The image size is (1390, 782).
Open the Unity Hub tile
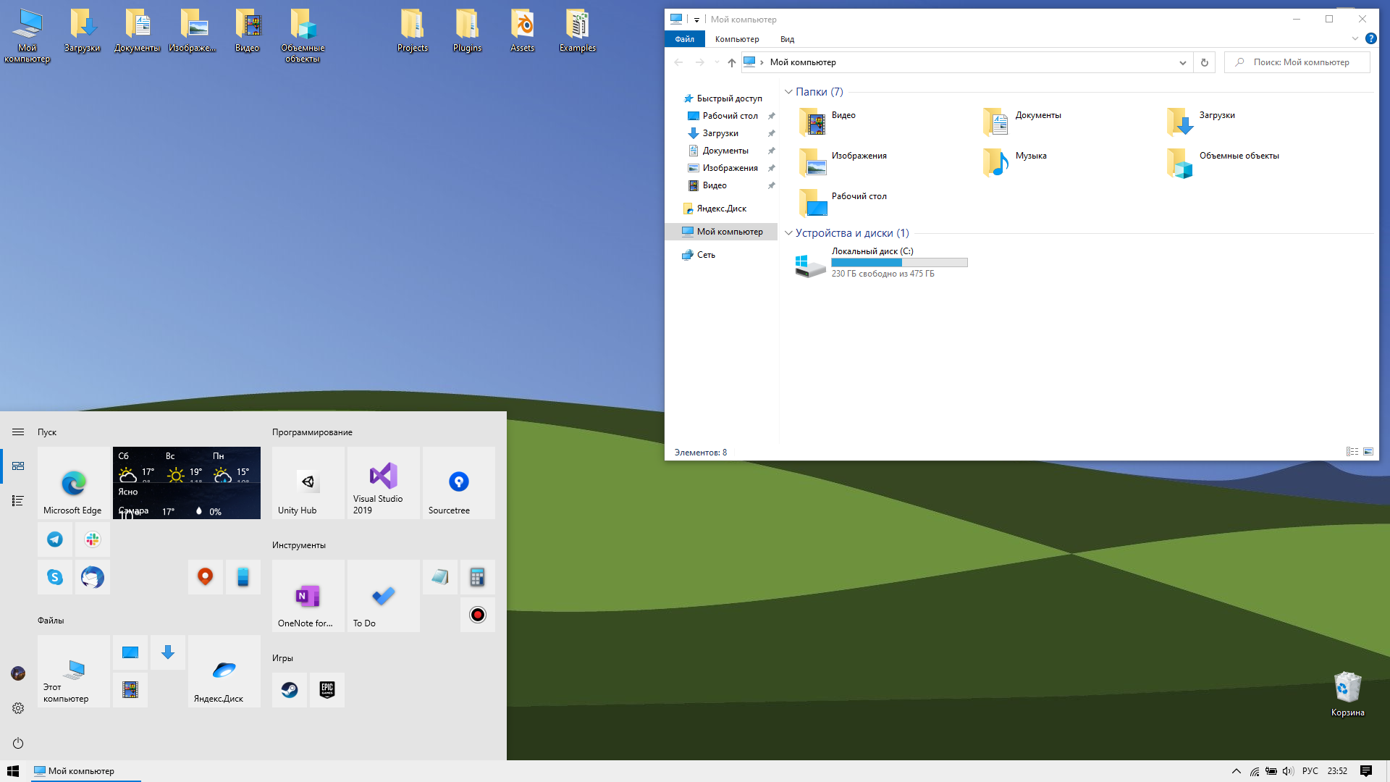pyautogui.click(x=308, y=482)
